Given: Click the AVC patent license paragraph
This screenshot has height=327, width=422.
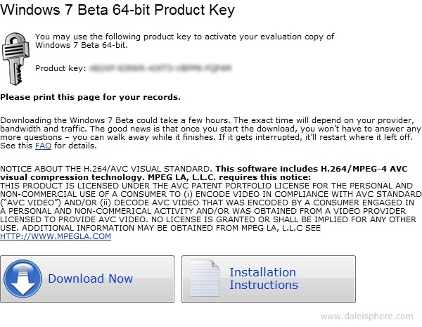Looking at the screenshot, I should pyautogui.click(x=211, y=211).
